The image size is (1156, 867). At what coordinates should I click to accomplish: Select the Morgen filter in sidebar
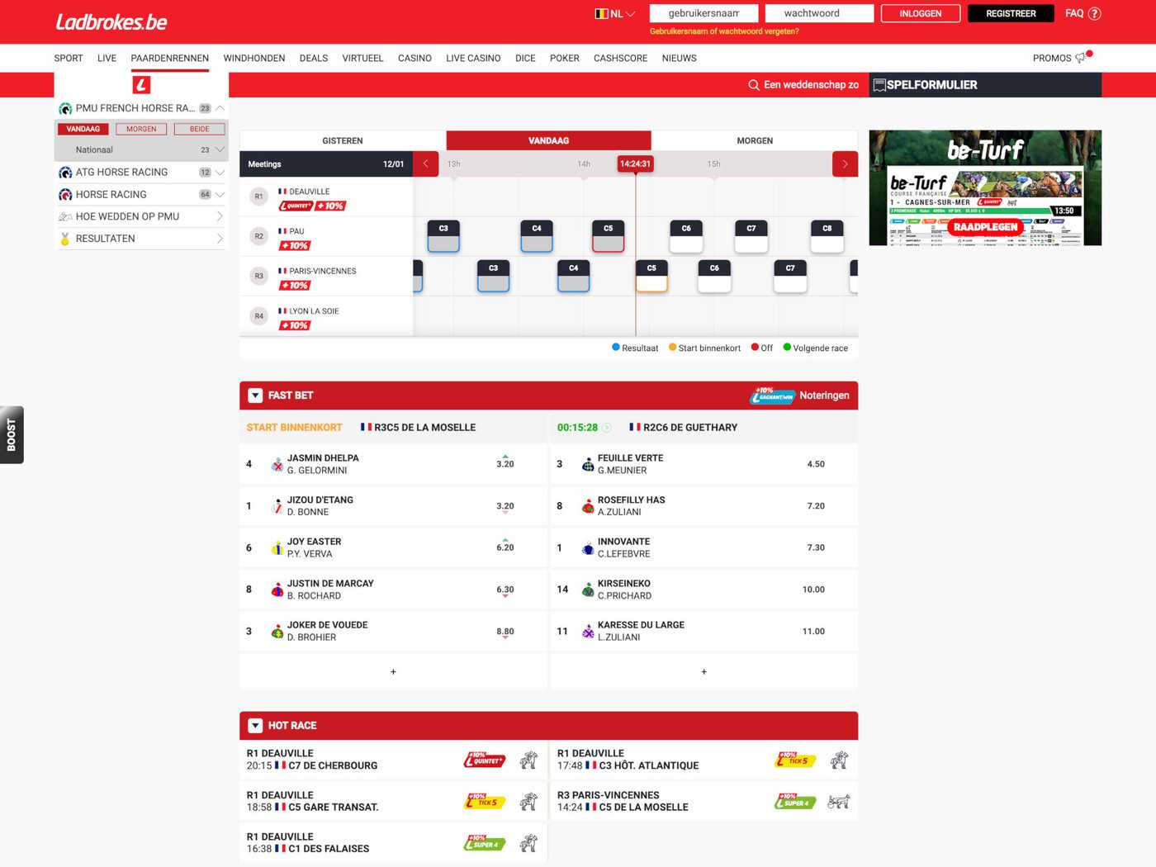pos(141,129)
